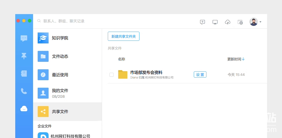Open the window settings gear icon

[240, 22]
